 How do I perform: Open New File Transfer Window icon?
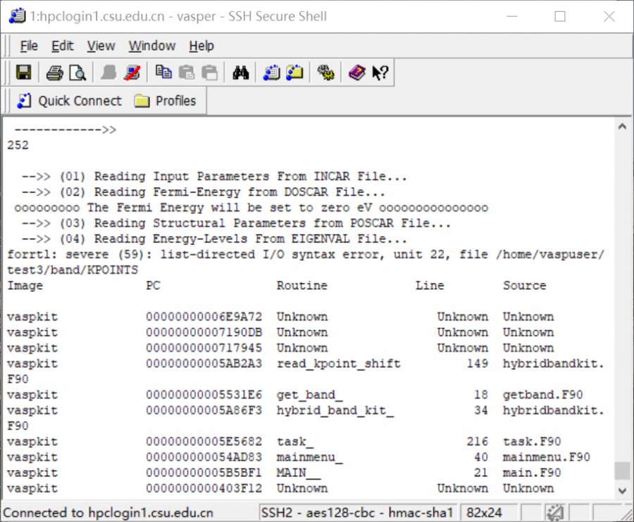pos(294,72)
